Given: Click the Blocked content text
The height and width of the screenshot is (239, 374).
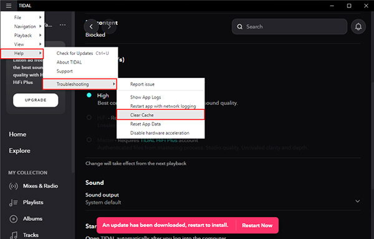Looking at the screenshot, I should coord(95,34).
